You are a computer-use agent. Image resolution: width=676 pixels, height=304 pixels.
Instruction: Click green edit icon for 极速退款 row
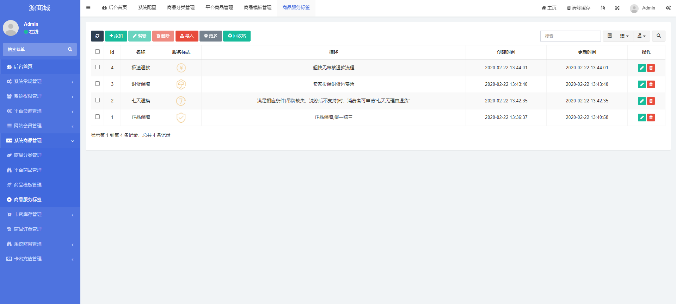click(642, 68)
